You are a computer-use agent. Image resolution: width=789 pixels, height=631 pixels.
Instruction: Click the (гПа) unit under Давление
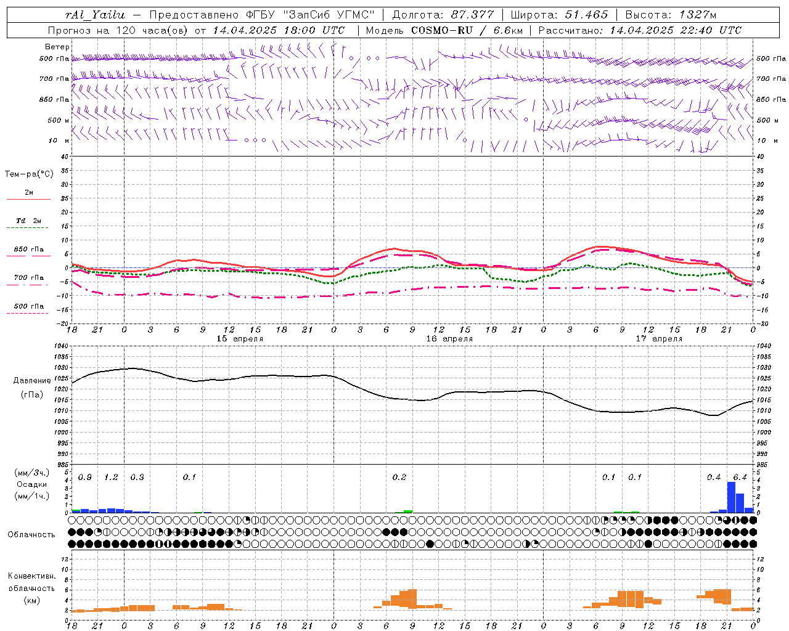coord(32,395)
